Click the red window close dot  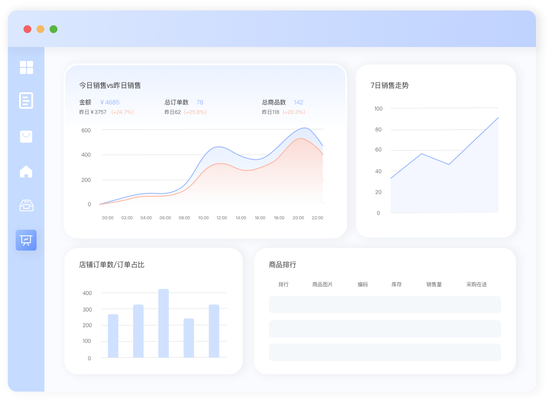point(27,29)
